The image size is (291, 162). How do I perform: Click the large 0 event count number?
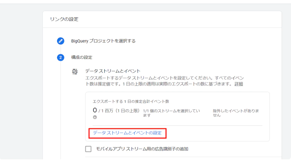point(95,110)
